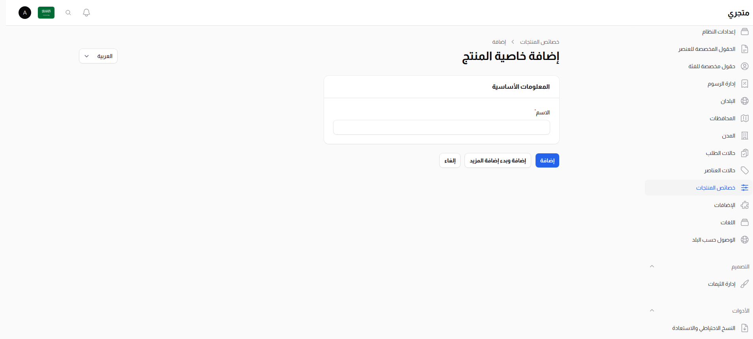The height and width of the screenshot is (339, 753).
Task: Click the المحافظات map icon
Action: pyautogui.click(x=745, y=118)
